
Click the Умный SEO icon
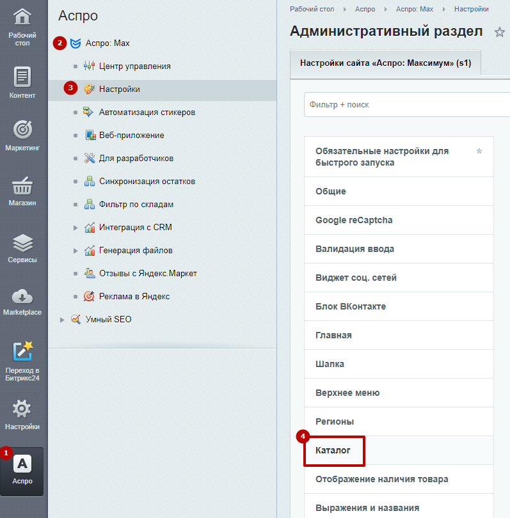coord(76,319)
